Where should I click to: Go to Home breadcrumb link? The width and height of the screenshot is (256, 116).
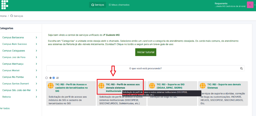pyautogui.click(x=3, y=16)
